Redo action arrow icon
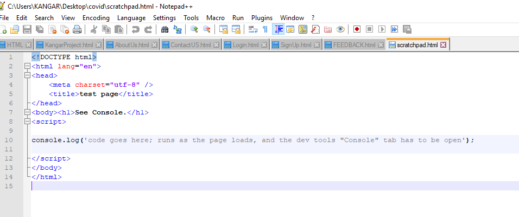The width and height of the screenshot is (519, 217). click(x=148, y=29)
